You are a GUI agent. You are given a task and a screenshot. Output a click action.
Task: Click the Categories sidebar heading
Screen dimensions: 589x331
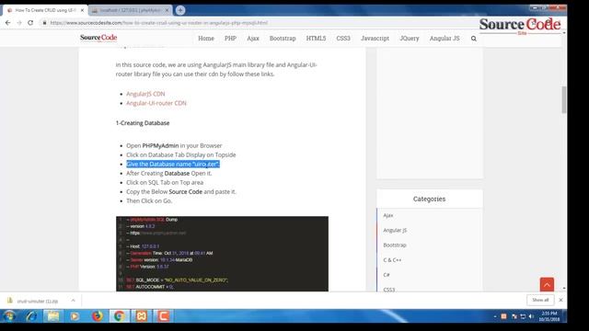pos(430,199)
